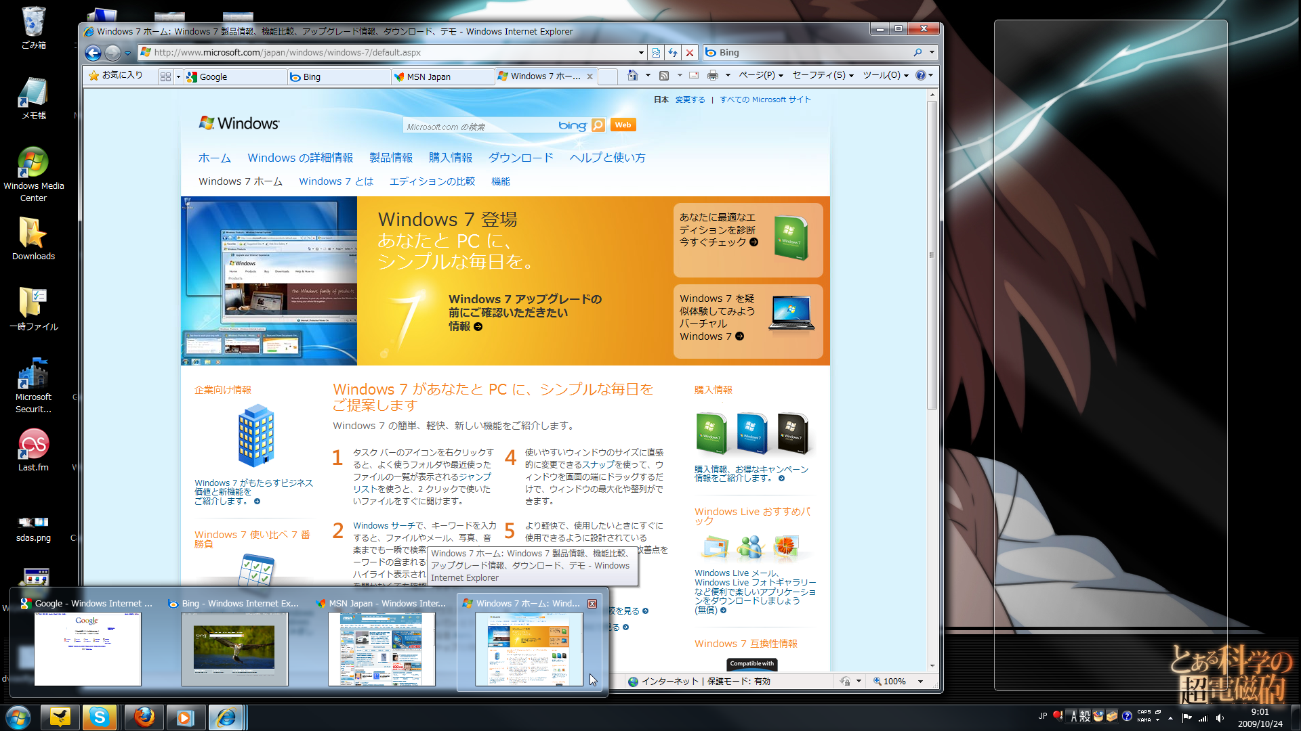Switch to the MSN Japan tab
This screenshot has width=1301, height=731.
tap(443, 76)
